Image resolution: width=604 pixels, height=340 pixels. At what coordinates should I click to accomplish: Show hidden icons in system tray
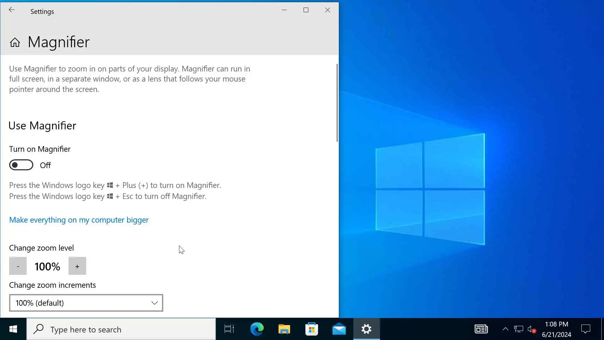pyautogui.click(x=505, y=329)
